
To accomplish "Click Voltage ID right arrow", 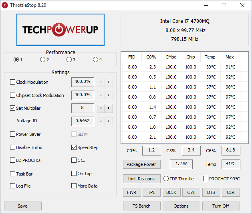I will click(x=109, y=121).
